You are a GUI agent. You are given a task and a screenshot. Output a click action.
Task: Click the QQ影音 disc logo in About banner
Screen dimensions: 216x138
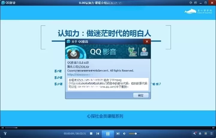coord(74,53)
